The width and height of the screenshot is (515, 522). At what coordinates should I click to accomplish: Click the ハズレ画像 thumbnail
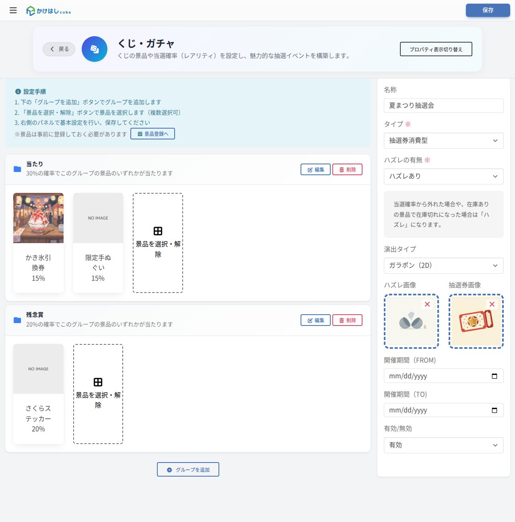[x=411, y=321]
